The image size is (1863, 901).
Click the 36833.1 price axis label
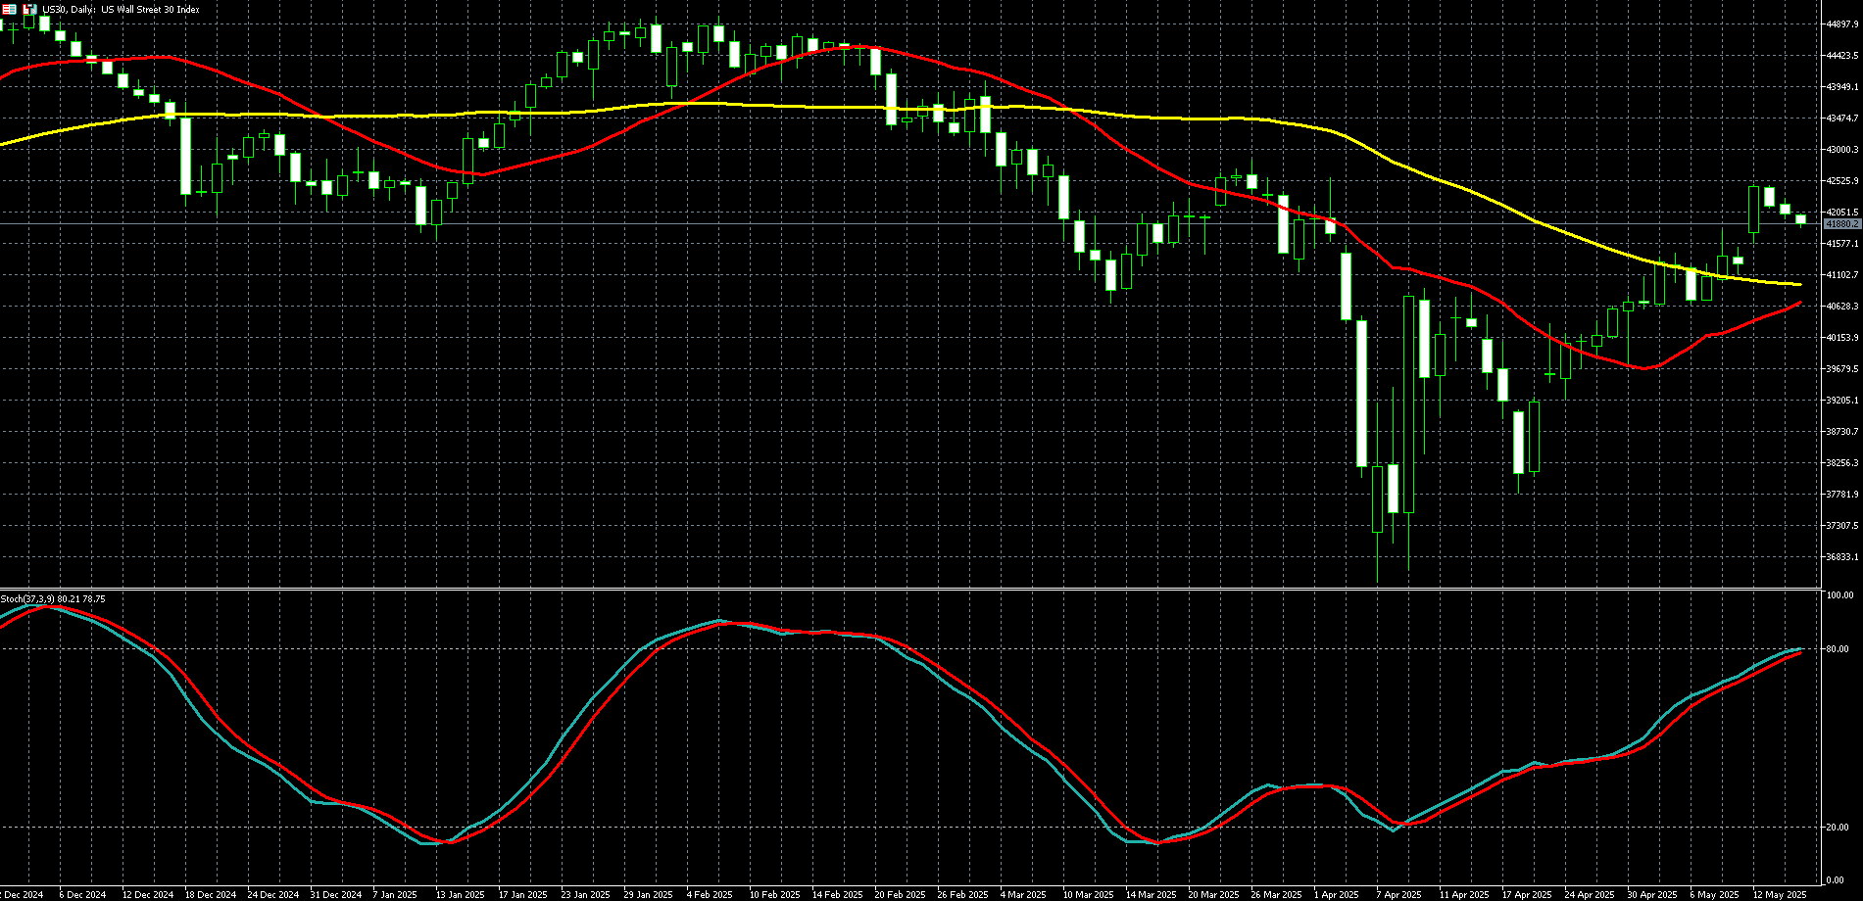point(1842,557)
